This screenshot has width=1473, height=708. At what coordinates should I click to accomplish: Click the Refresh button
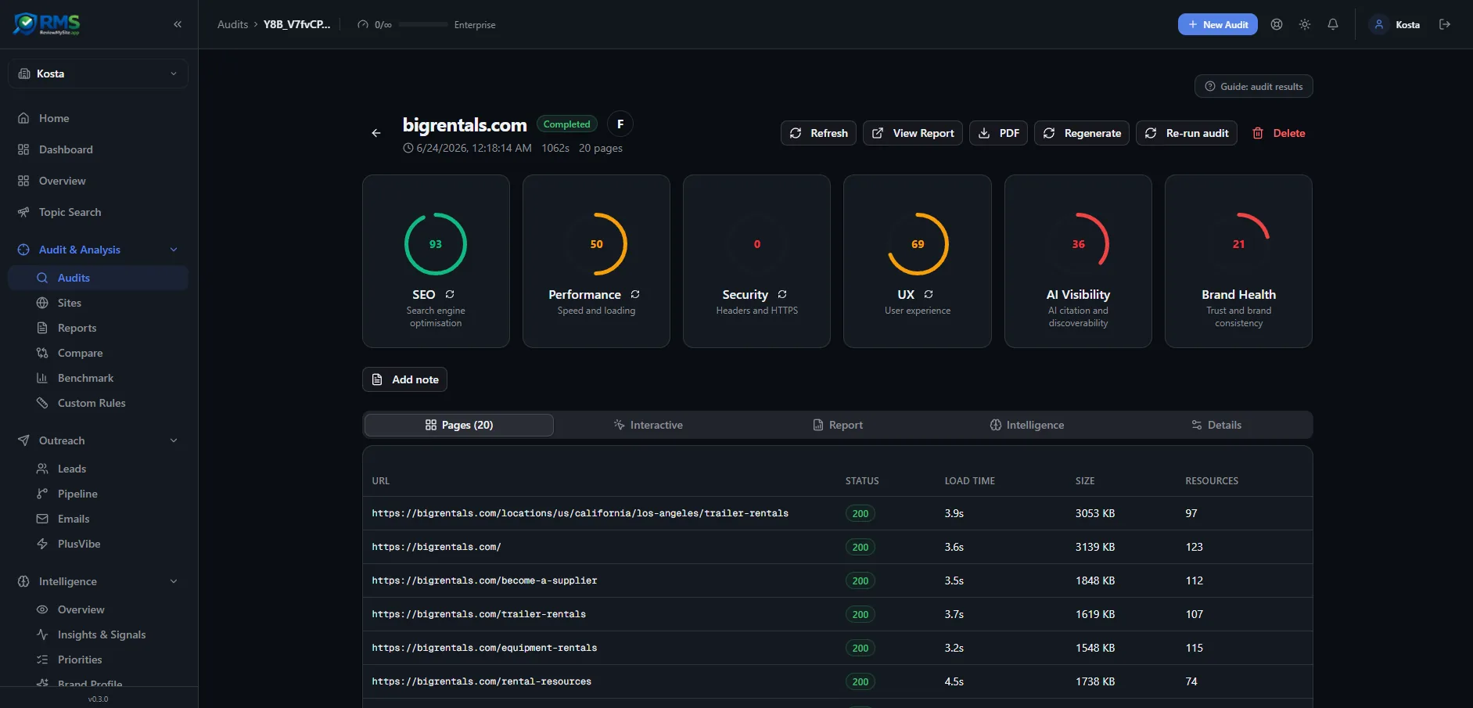point(818,133)
